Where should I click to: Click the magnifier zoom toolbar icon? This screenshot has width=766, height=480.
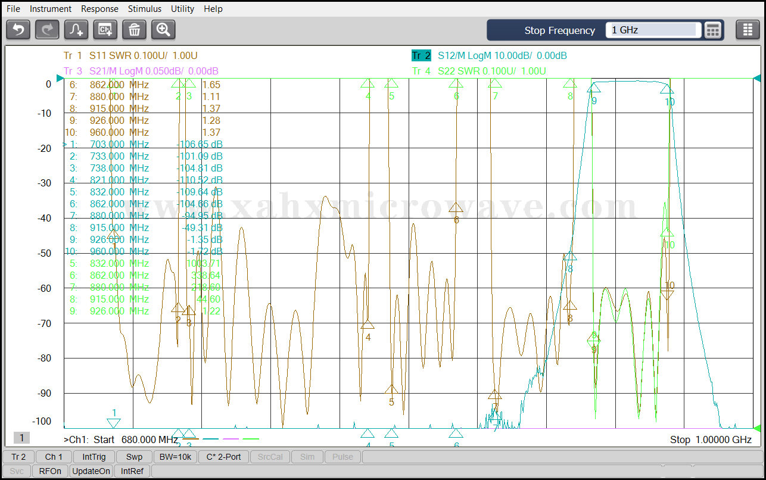(163, 29)
